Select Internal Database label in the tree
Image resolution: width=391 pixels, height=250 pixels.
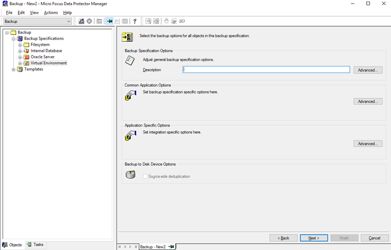point(46,51)
